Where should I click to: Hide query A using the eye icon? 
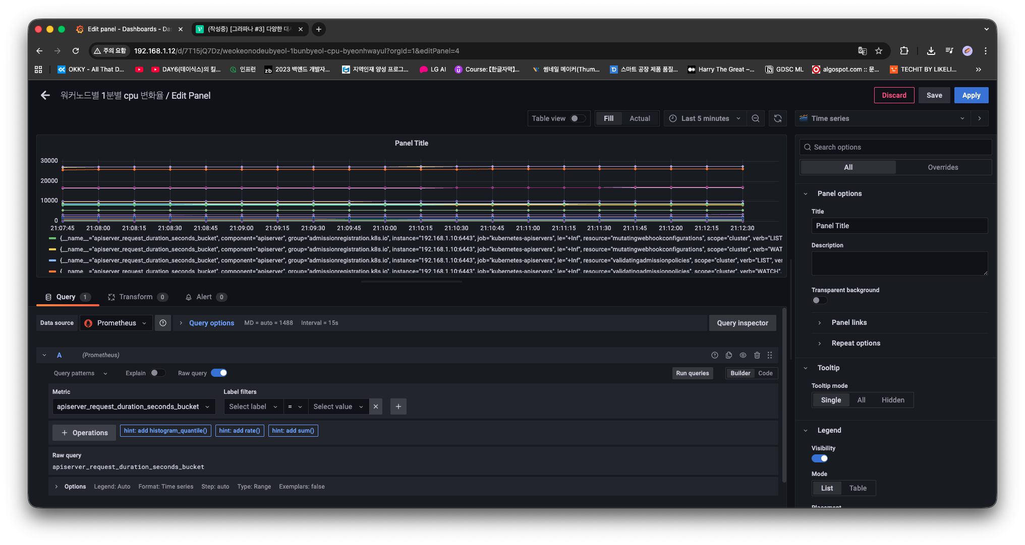[743, 355]
